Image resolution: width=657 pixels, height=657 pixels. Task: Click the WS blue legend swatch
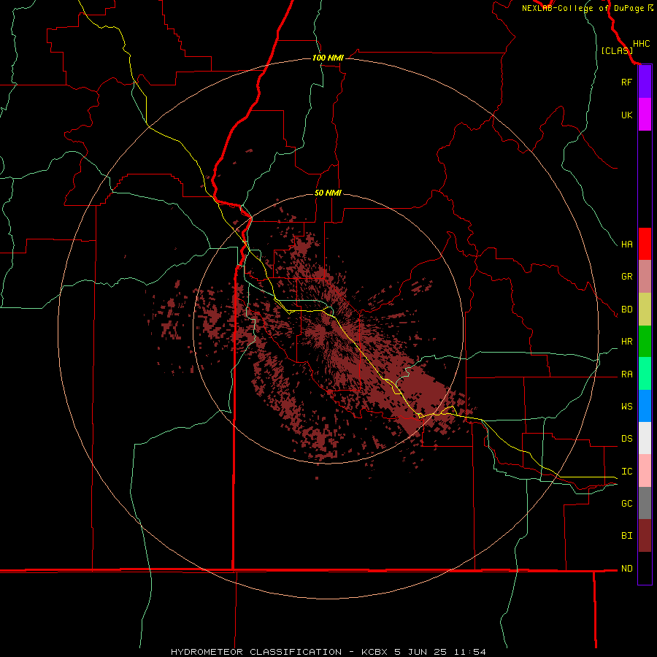645,406
